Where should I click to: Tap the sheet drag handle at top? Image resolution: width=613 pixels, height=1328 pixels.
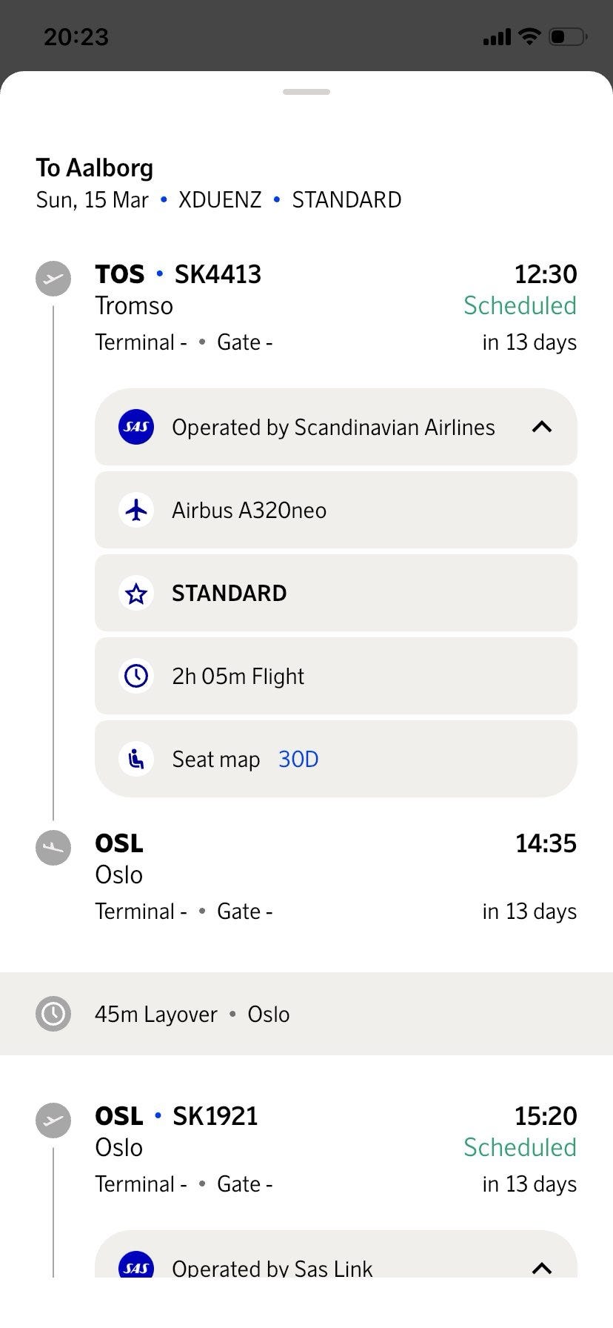(x=306, y=92)
